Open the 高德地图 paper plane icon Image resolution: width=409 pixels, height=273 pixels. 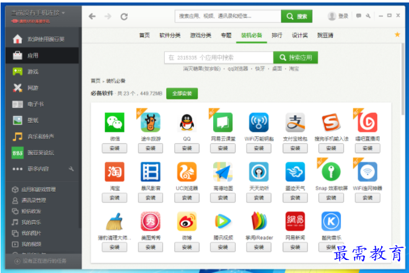(x=222, y=172)
